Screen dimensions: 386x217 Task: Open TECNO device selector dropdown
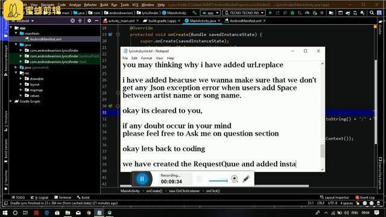pos(244,13)
